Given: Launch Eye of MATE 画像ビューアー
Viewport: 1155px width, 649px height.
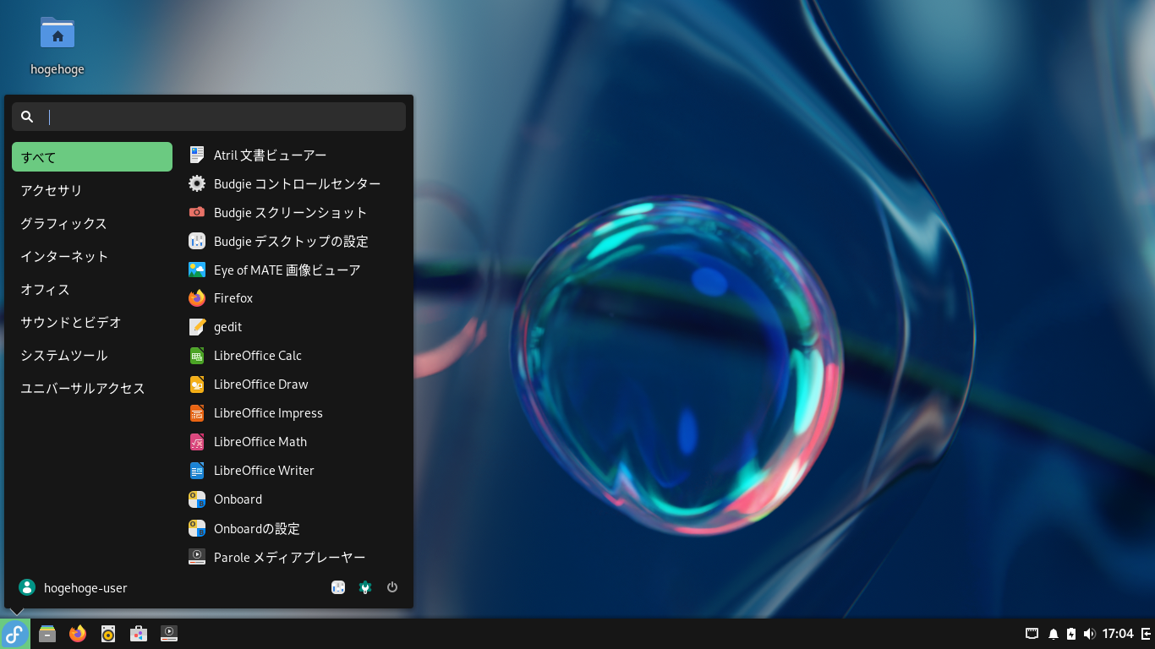Looking at the screenshot, I should tap(293, 270).
